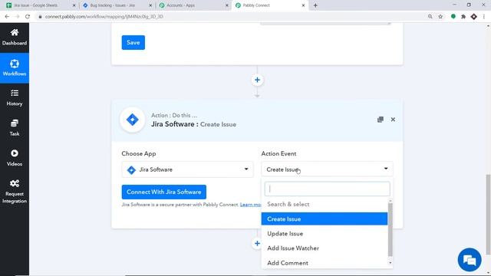
Task: Select Create Issue option
Action: click(324, 219)
